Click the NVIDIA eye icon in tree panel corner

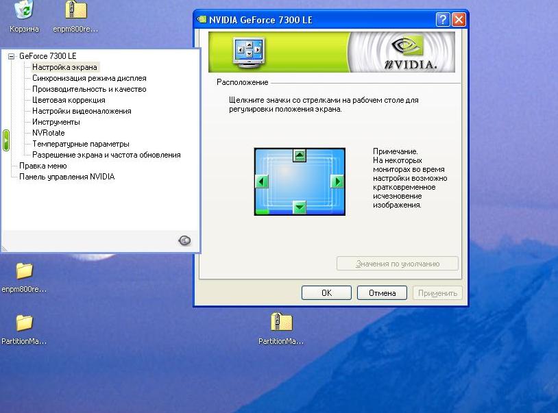(x=184, y=240)
